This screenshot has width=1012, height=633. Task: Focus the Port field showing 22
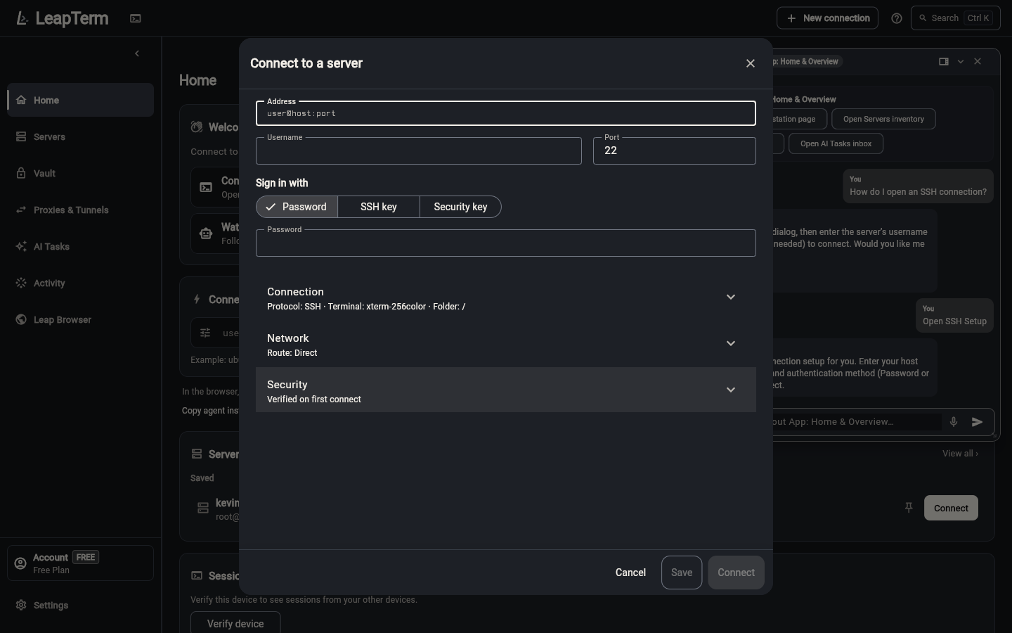point(675,151)
